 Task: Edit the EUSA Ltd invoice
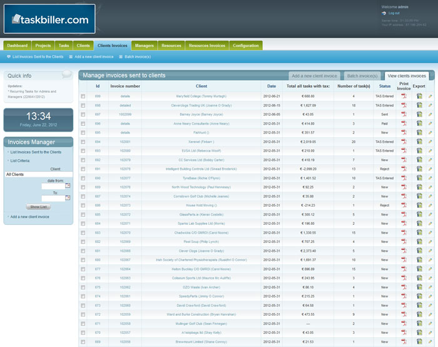(430, 151)
